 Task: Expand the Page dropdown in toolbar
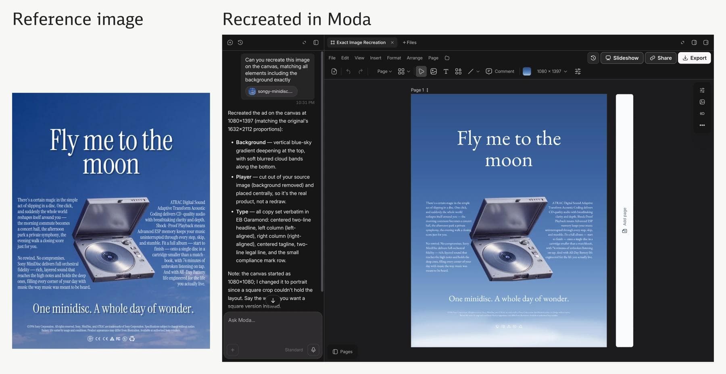[384, 71]
